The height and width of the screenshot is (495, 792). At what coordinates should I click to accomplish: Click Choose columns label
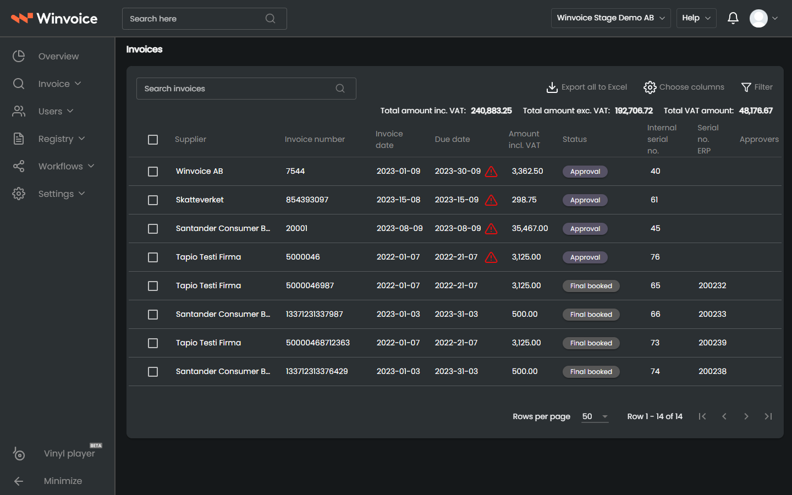pos(692,87)
